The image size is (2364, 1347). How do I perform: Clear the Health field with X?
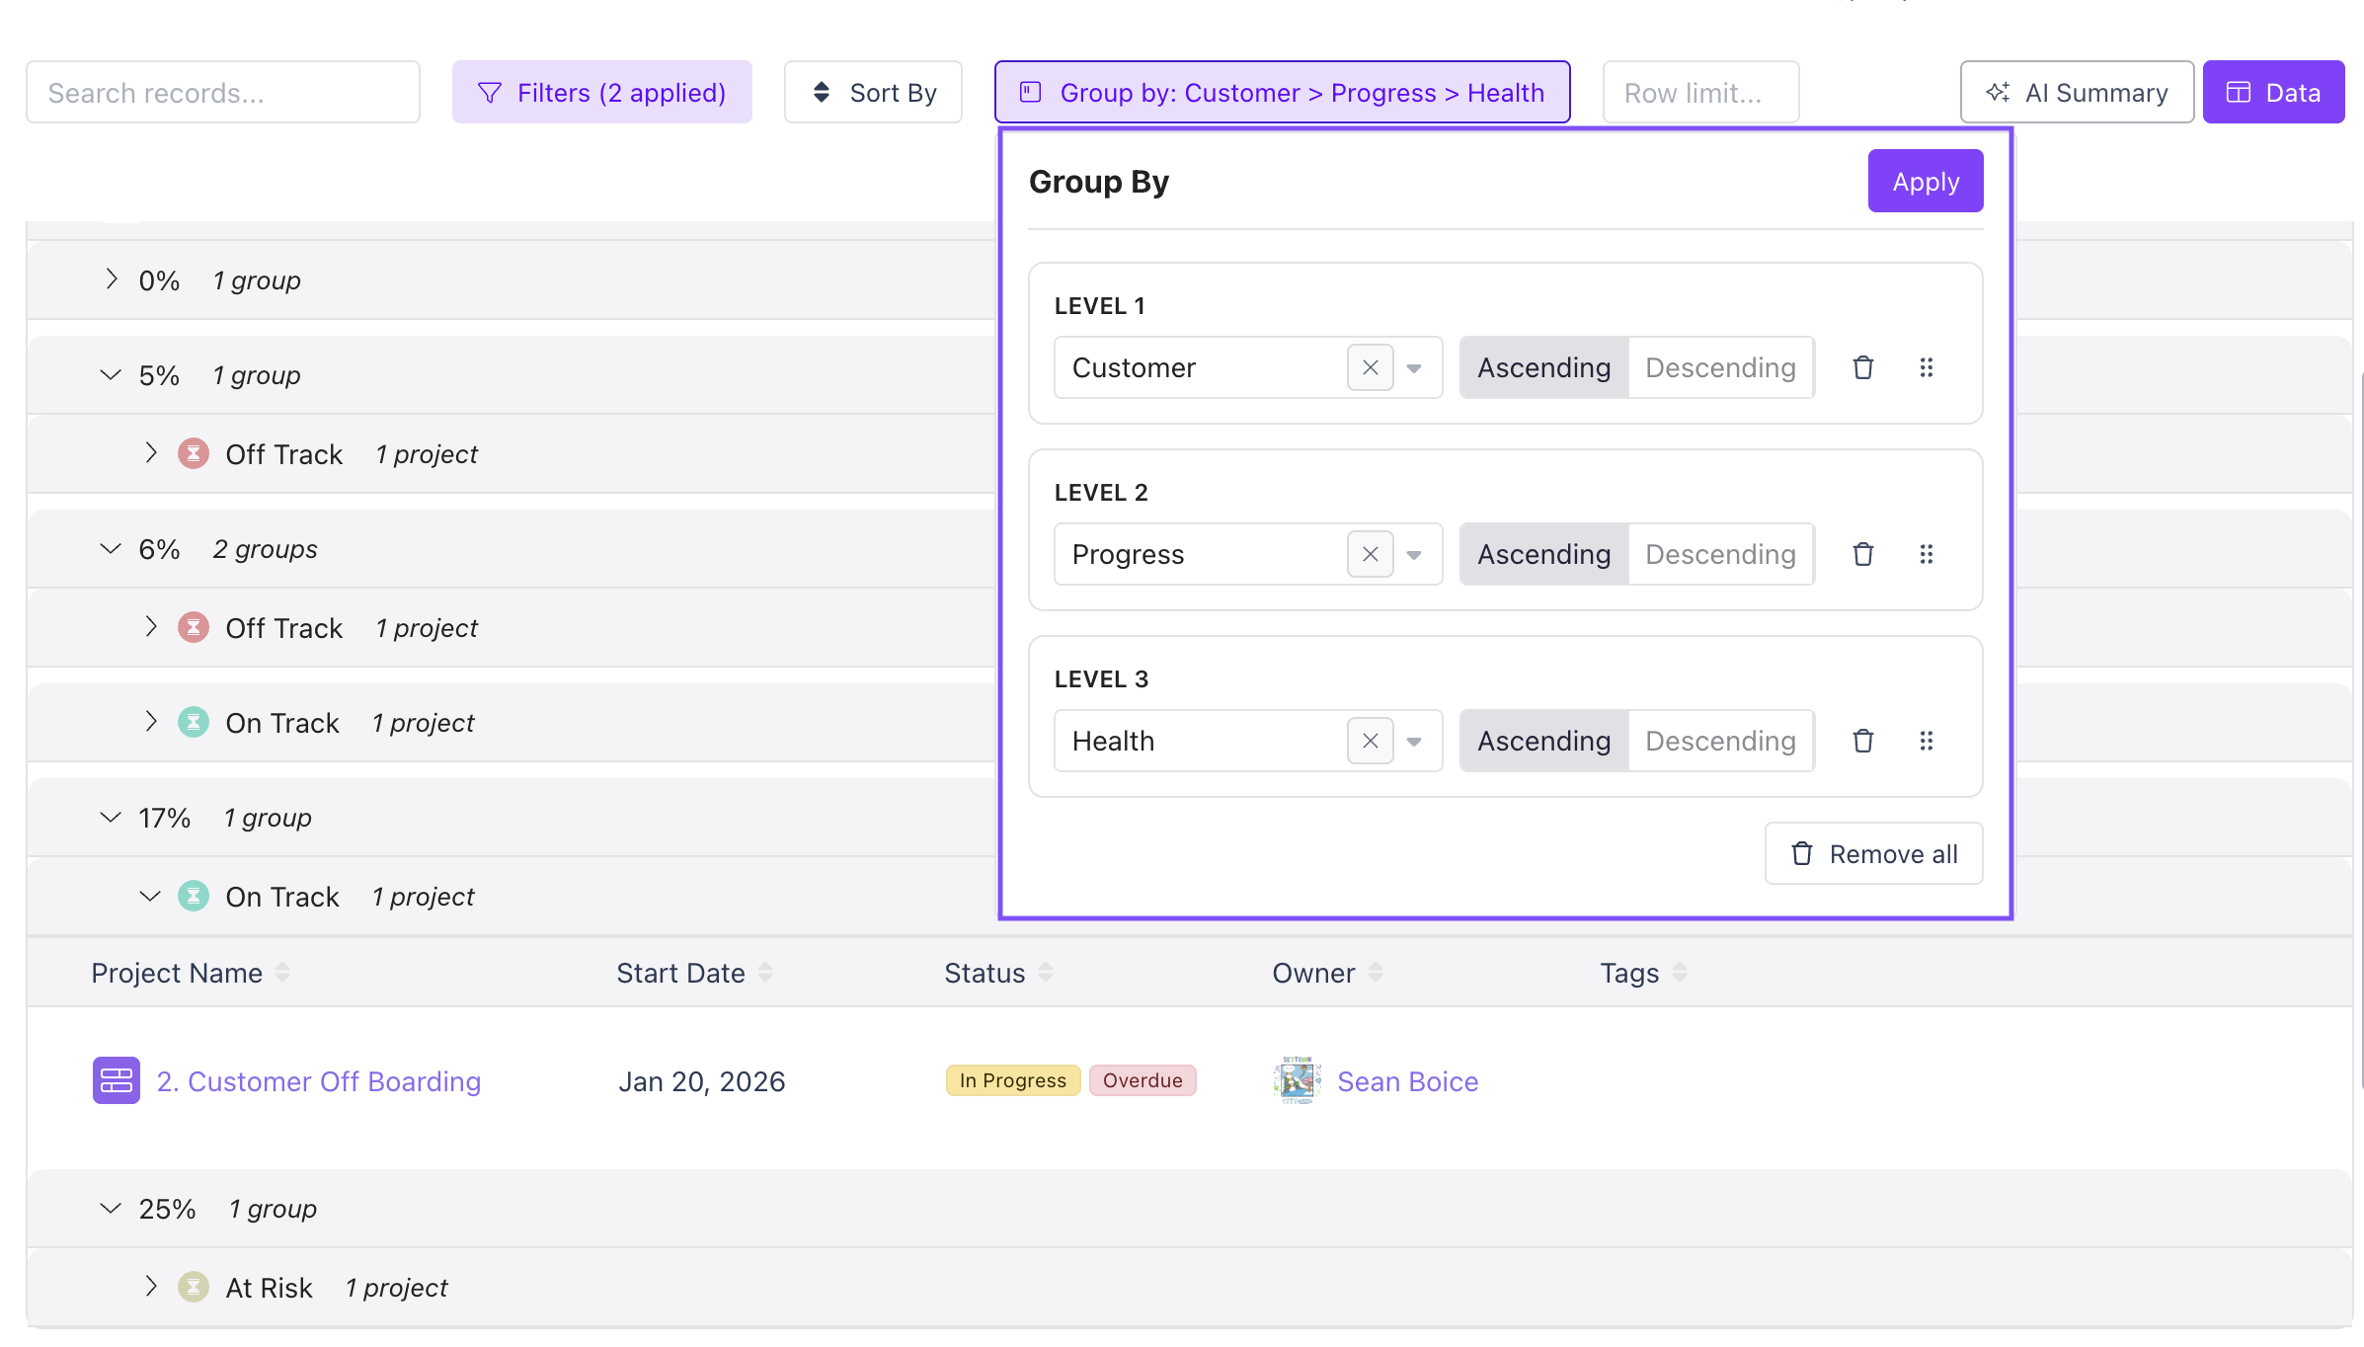pyautogui.click(x=1370, y=741)
